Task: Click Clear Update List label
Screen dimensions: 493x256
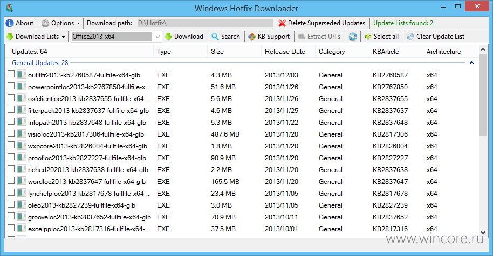Action: tap(440, 37)
